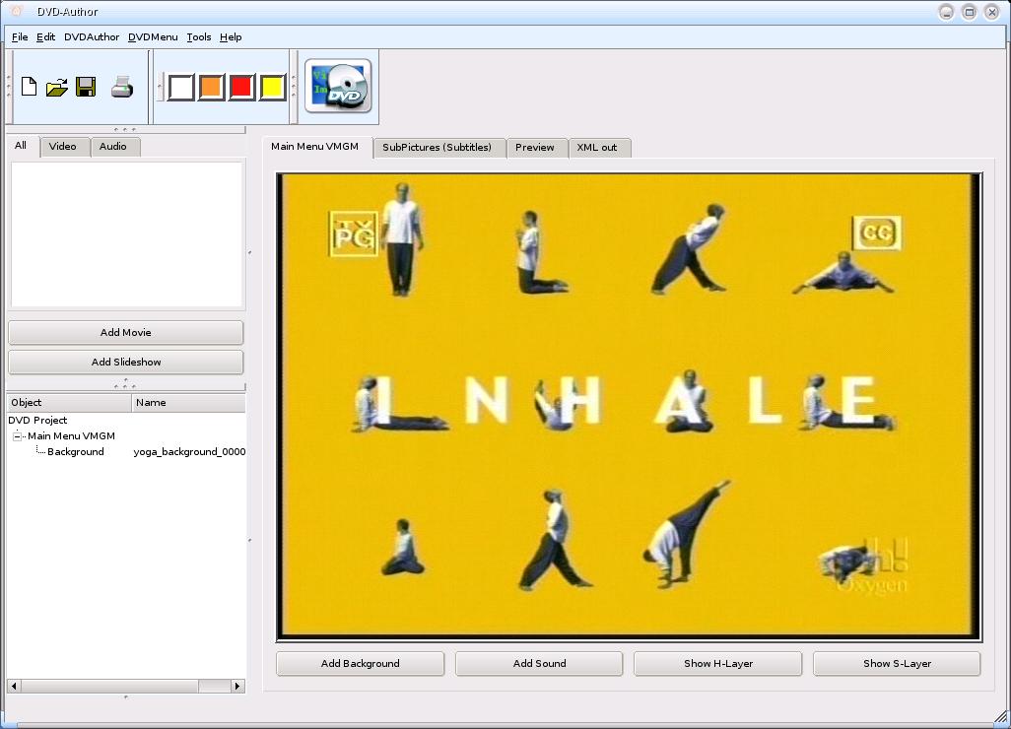Click the Add Sound button
Image resolution: width=1011 pixels, height=729 pixels.
coord(539,663)
